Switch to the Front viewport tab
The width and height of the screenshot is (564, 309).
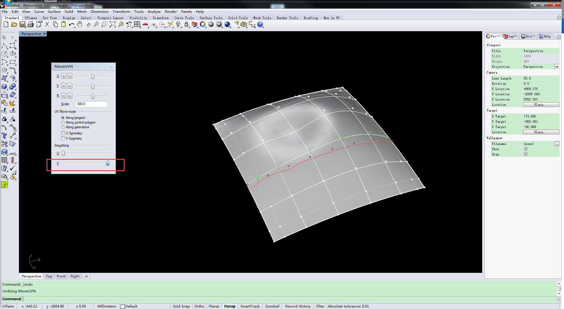(x=61, y=276)
